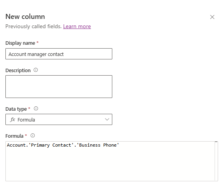220x184 pixels.
Task: Show the Description info tooltip icon
Action: point(36,70)
